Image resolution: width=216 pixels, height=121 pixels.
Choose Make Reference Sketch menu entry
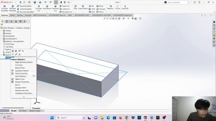pyautogui.click(x=24, y=62)
